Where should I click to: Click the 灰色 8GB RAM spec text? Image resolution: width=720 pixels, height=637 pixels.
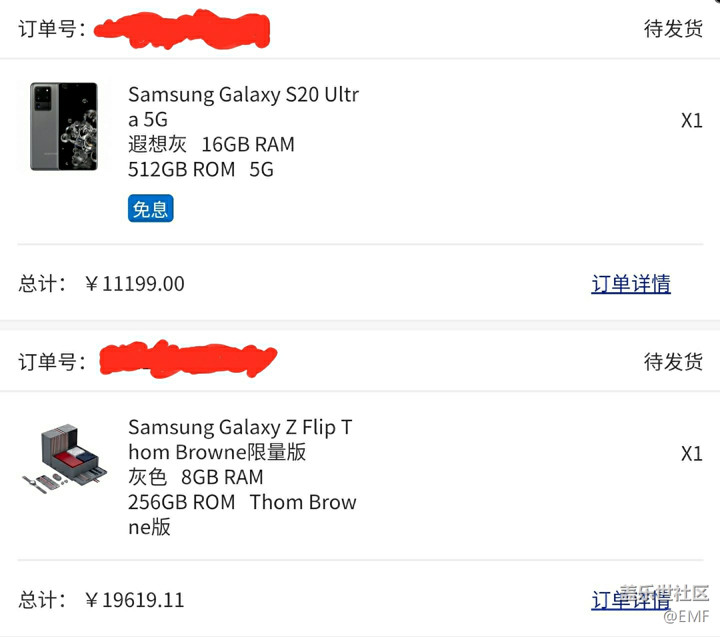coord(195,477)
